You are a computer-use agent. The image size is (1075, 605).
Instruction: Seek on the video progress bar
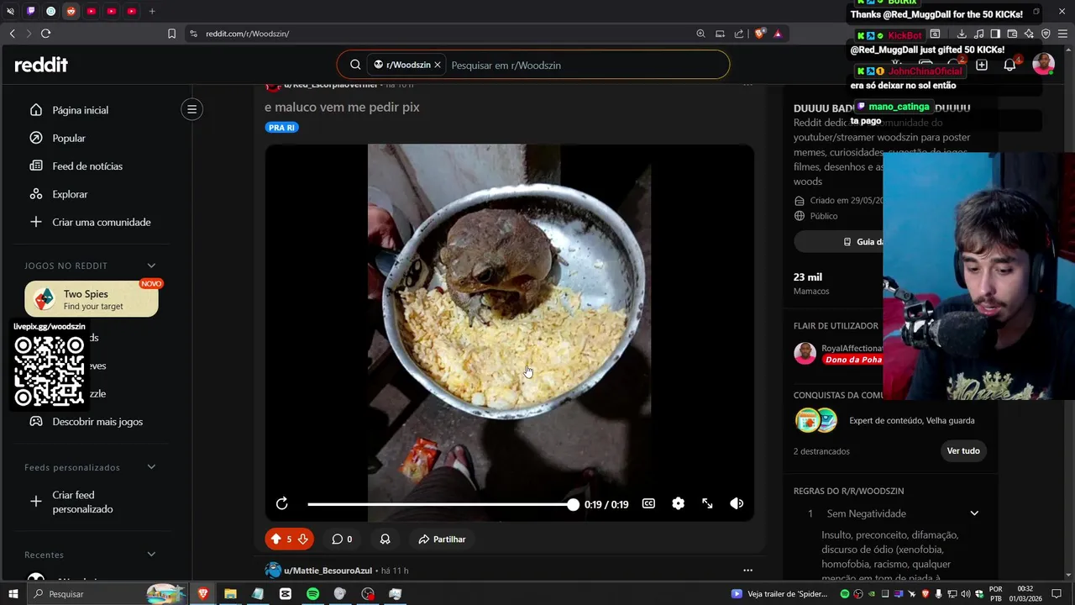click(x=440, y=504)
